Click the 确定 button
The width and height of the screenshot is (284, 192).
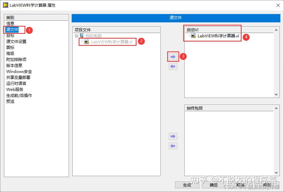click(x=213, y=185)
